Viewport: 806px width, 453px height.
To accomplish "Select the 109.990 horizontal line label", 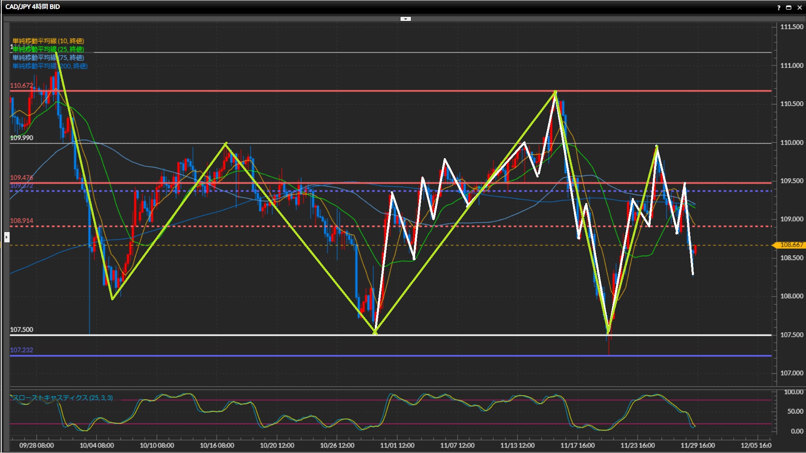I will tap(21, 138).
